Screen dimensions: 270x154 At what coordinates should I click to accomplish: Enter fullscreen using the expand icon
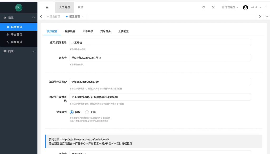coord(213,7)
